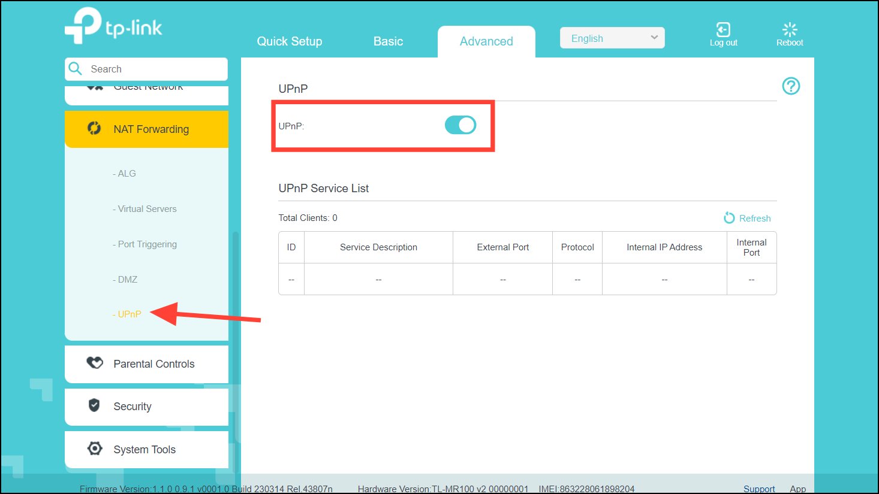The image size is (879, 494).
Task: Click the search magnifier icon
Action: click(76, 69)
